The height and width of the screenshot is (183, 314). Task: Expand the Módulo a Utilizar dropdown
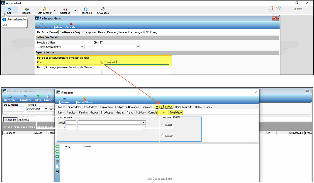click(x=82, y=47)
